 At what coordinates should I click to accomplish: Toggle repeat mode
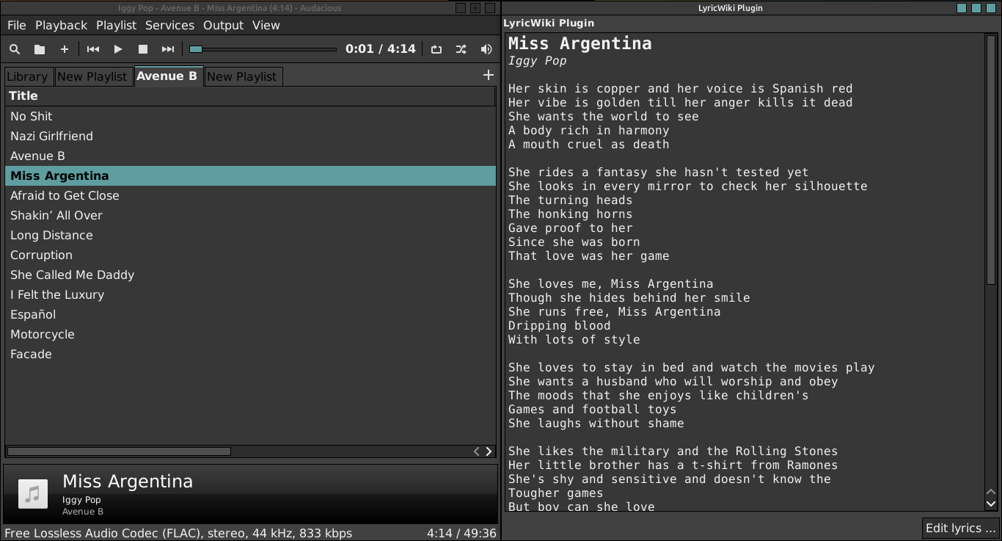coord(436,48)
